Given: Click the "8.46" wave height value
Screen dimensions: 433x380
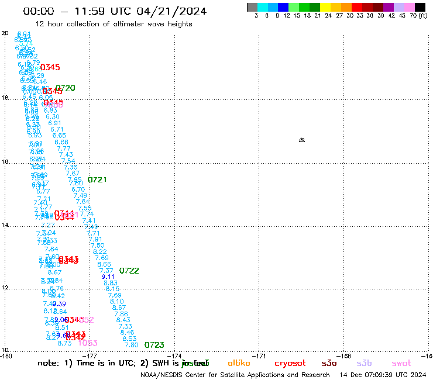Looking at the screenshot, I should [x=128, y=333].
